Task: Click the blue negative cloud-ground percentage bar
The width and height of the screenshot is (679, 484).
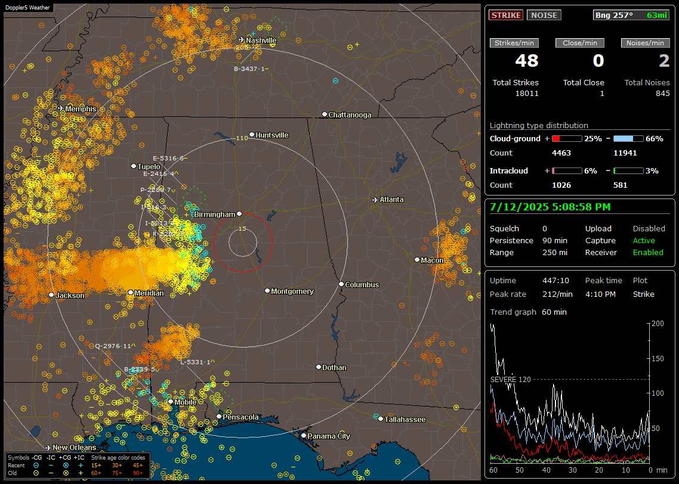Action: click(628, 139)
